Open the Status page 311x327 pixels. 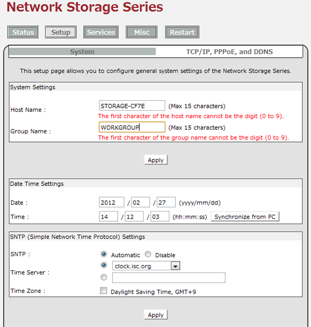(23, 32)
